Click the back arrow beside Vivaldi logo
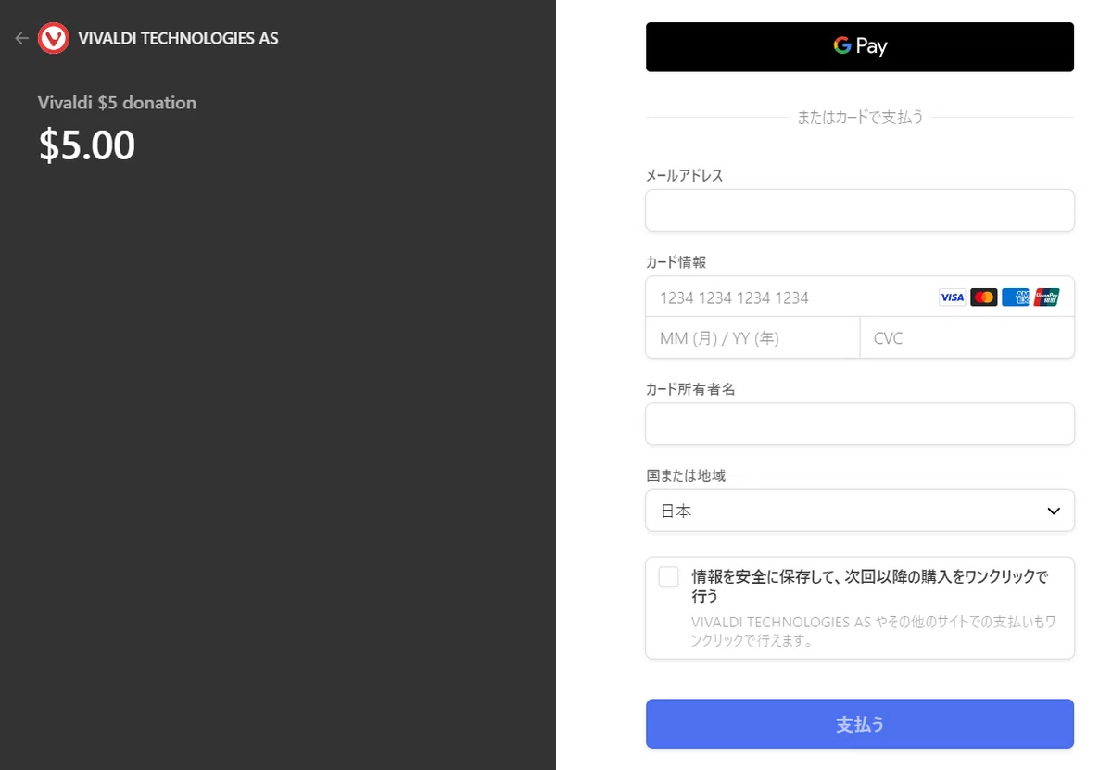This screenshot has width=1112, height=770. (x=22, y=38)
